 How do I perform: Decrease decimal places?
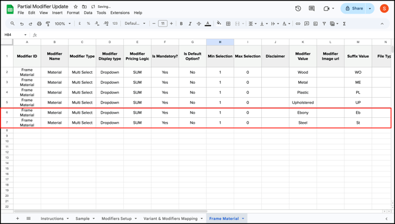click(x=97, y=24)
